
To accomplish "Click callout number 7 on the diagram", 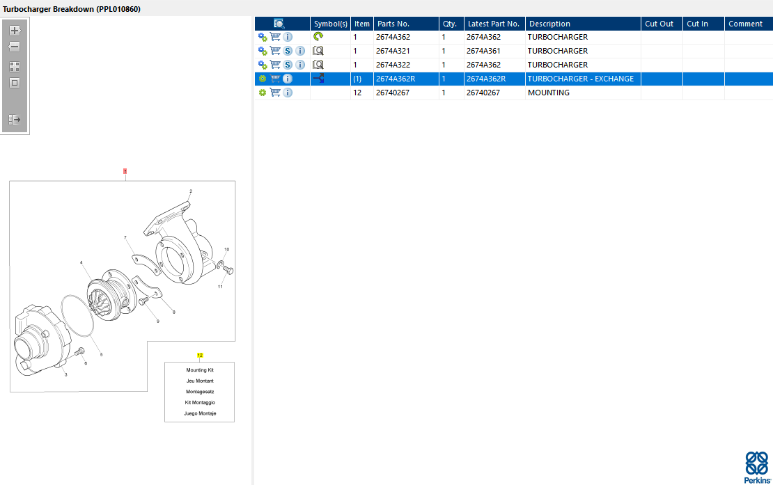I will [x=125, y=238].
